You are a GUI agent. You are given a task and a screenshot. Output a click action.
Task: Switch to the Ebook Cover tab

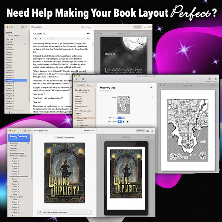[x=70, y=137]
